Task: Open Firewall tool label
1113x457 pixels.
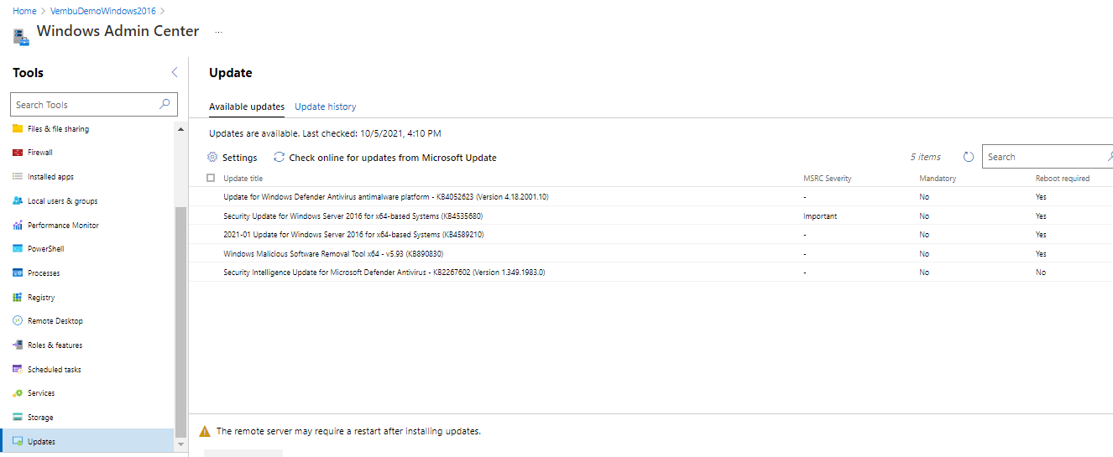Action: [x=40, y=153]
